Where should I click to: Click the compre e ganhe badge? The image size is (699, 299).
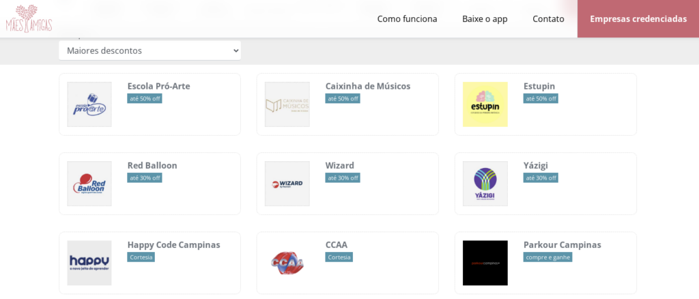pos(547,257)
